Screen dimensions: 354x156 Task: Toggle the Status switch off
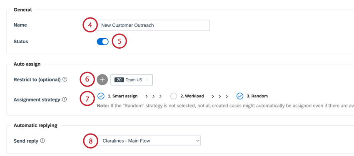102,42
